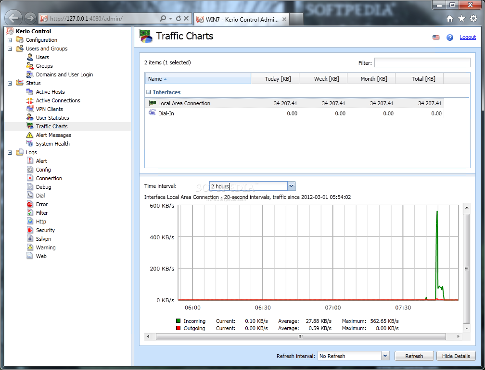
Task: Open the Security log icon
Action: point(30,230)
